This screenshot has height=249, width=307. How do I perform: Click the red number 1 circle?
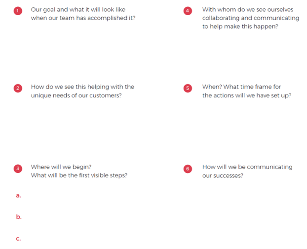[x=18, y=11]
